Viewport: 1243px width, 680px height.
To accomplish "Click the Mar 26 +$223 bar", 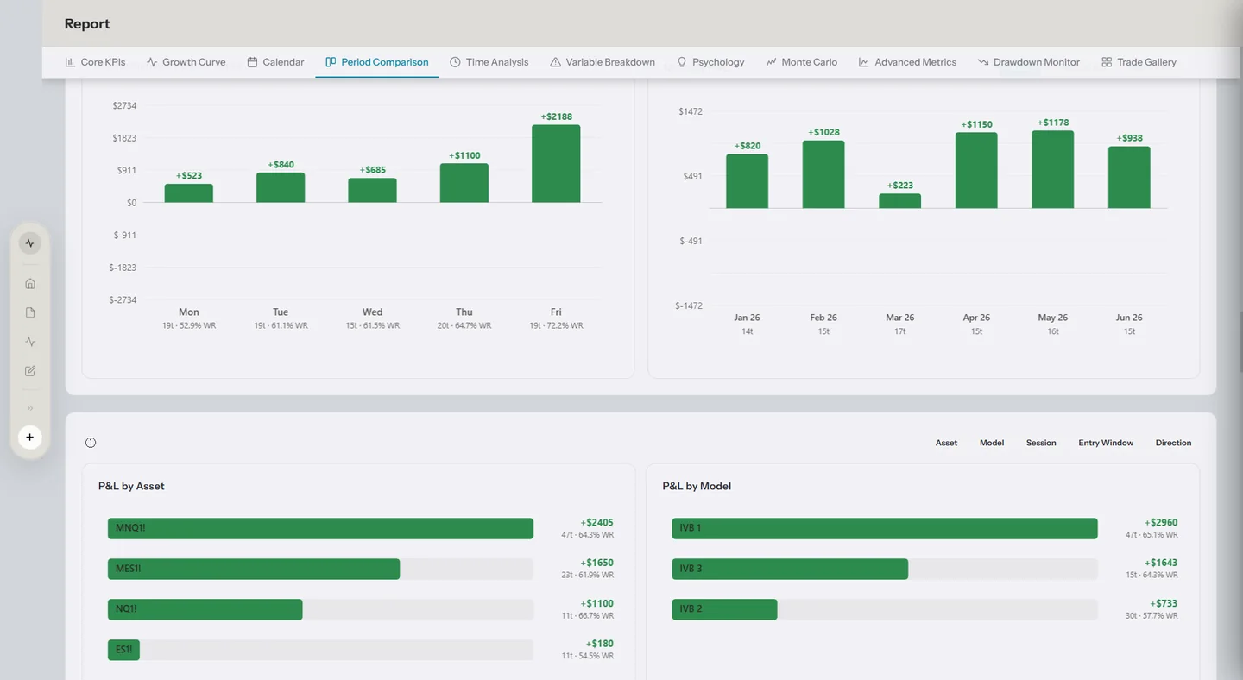I will click(900, 201).
